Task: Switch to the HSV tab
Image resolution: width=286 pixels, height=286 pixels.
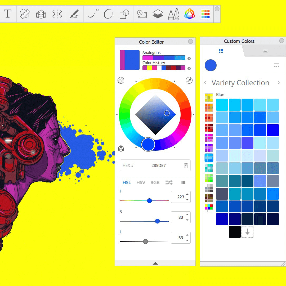Action: tap(141, 182)
